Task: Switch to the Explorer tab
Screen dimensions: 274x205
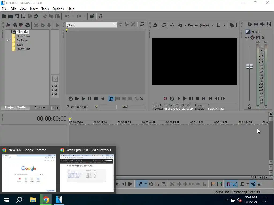Action: pos(40,107)
